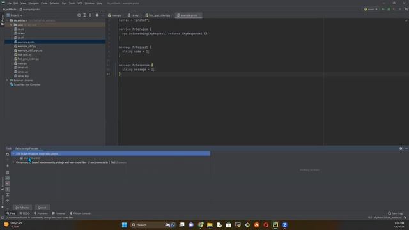409x230 pixels.
Task: Collapse the 'File to be renamed' node
Action: point(13,154)
